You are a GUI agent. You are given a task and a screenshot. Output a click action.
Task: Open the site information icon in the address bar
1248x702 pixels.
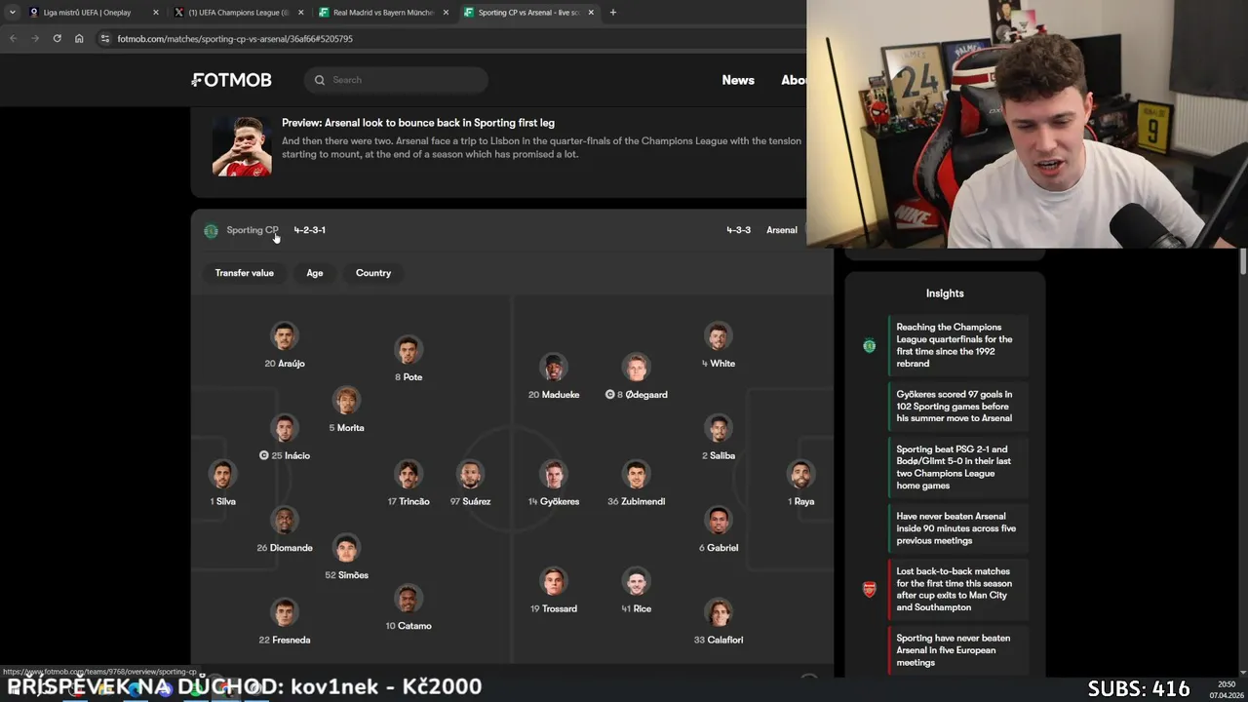coord(104,39)
